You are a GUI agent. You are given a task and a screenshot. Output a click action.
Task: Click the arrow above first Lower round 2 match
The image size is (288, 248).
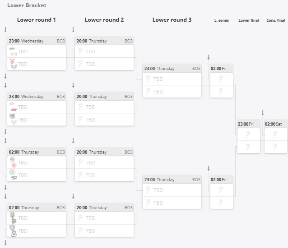[x=73, y=30]
